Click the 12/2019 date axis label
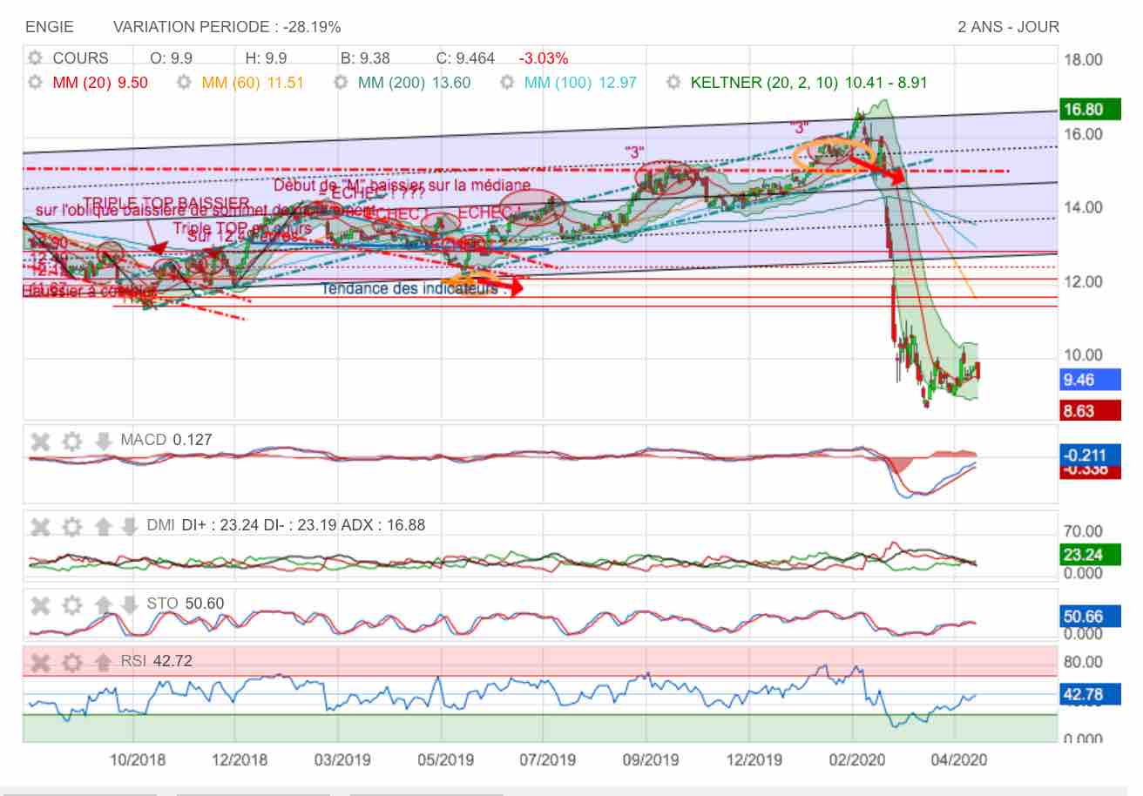This screenshot has width=1143, height=796. click(753, 759)
